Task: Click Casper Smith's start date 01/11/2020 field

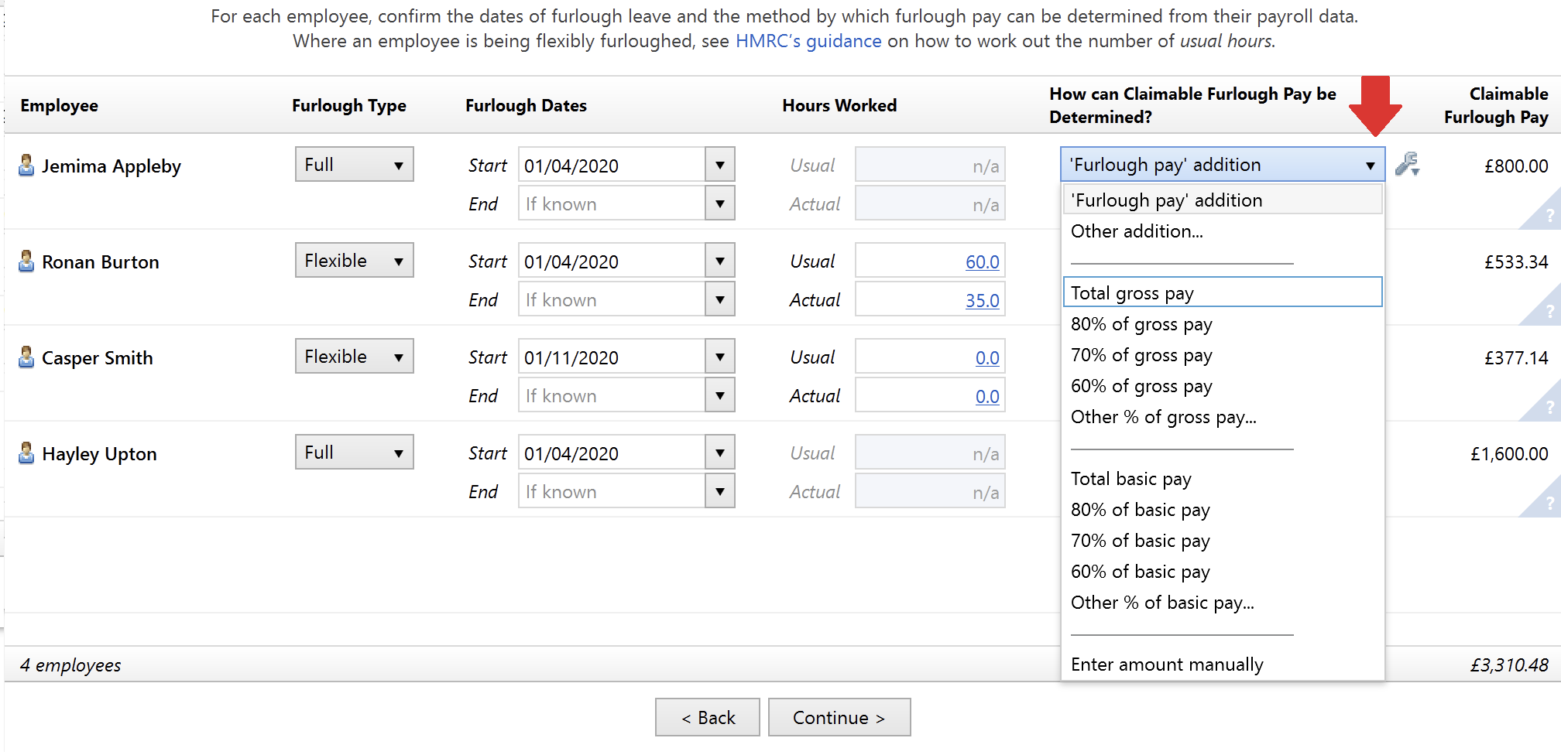Action: (612, 357)
